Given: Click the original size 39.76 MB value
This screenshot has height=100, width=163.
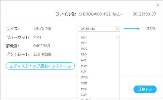Looking at the screenshot, I should tap(42, 28).
